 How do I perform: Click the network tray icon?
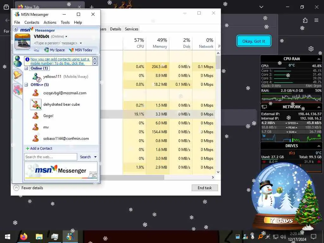pos(276,237)
